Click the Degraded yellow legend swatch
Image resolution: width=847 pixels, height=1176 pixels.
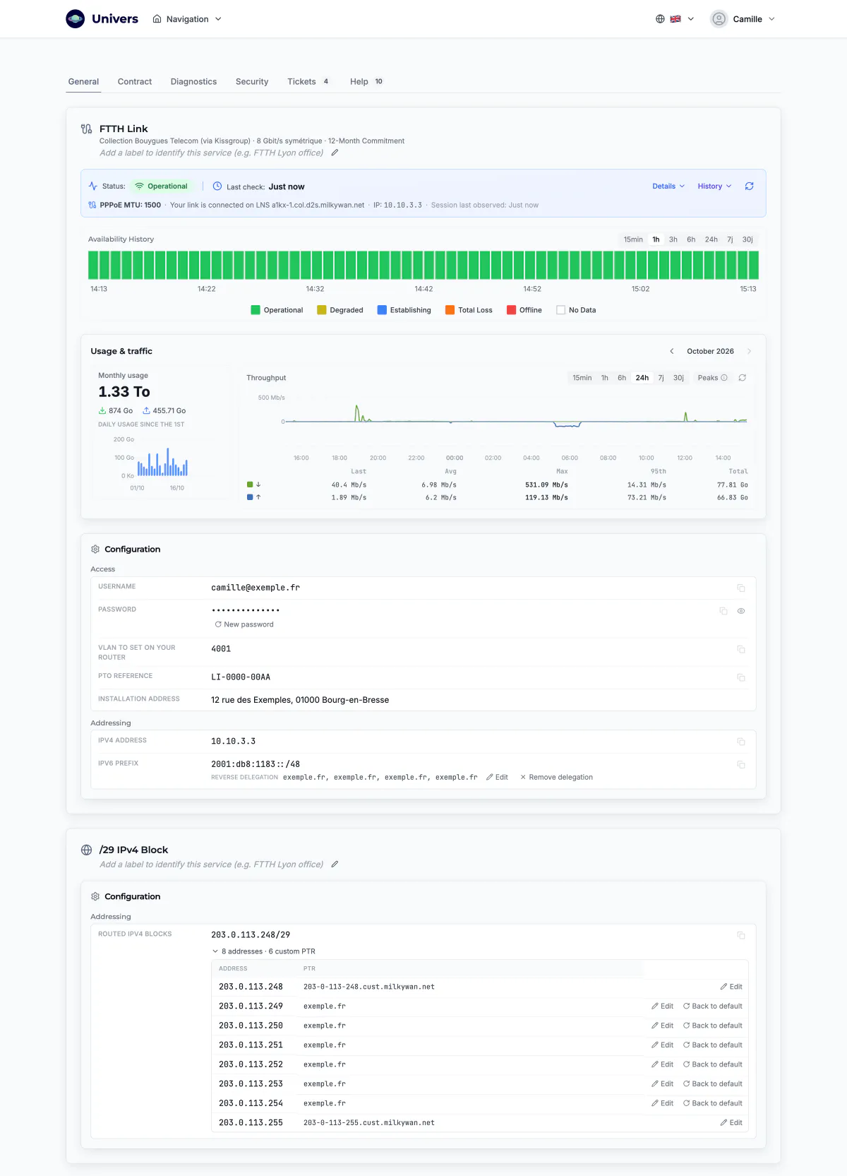point(322,310)
